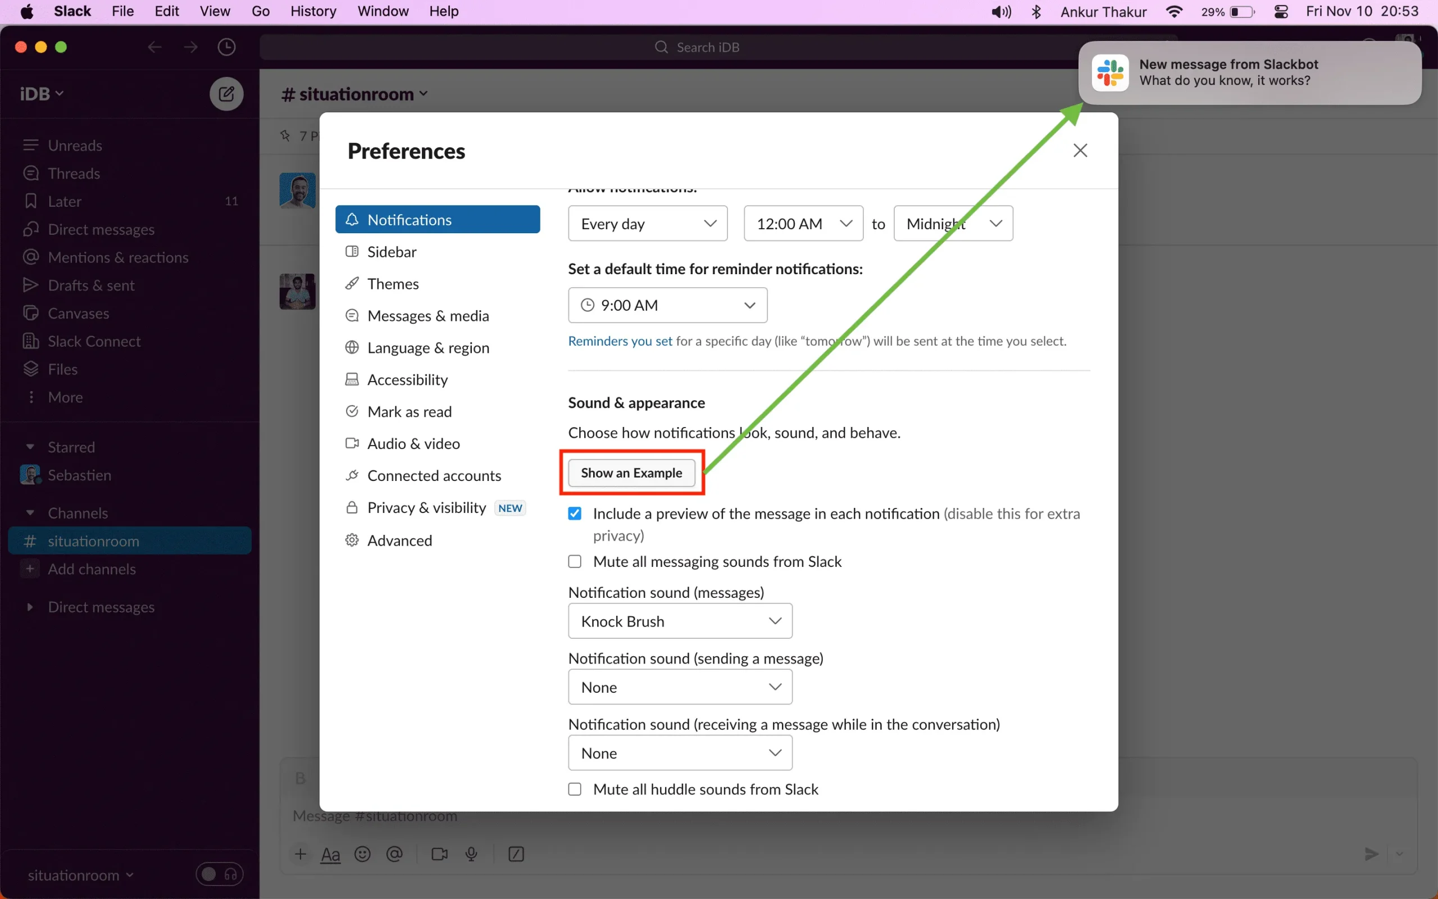1438x899 pixels.
Task: Click Reminders you set hyperlink
Action: pyautogui.click(x=620, y=340)
